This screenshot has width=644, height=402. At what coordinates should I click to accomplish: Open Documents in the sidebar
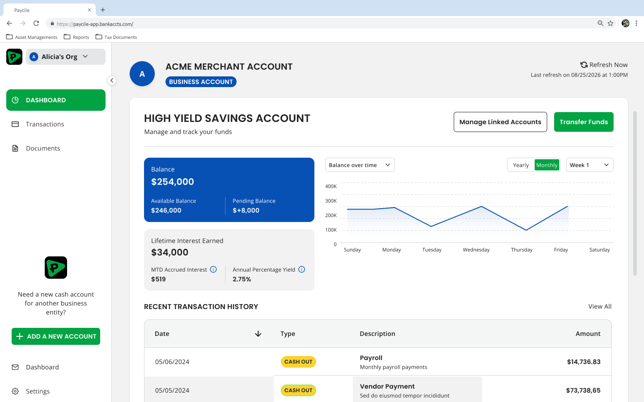[56, 148]
